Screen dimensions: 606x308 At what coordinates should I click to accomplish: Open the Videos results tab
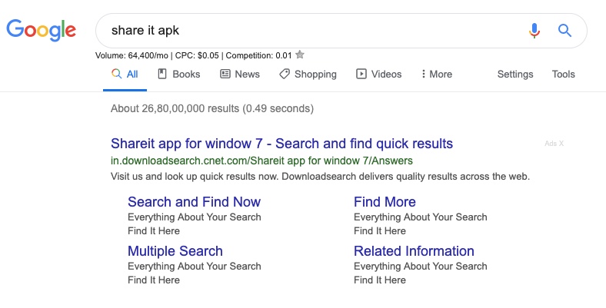[378, 74]
